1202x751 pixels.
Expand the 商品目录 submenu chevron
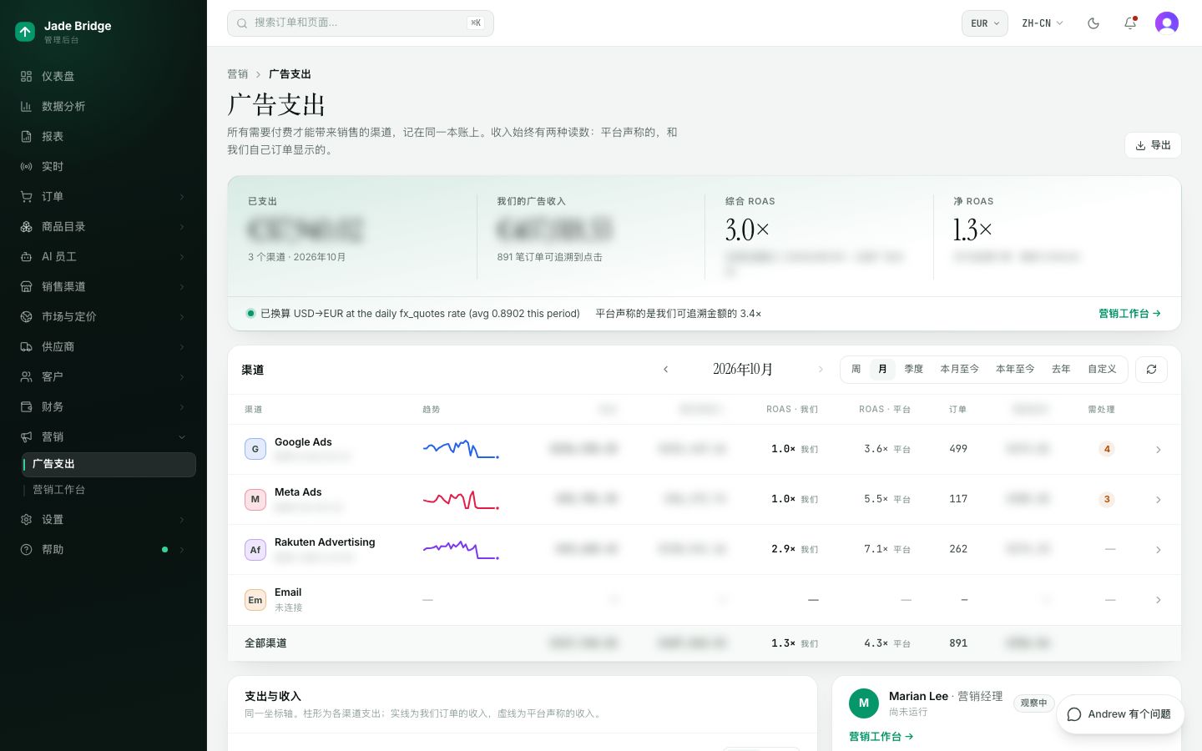pyautogui.click(x=182, y=226)
